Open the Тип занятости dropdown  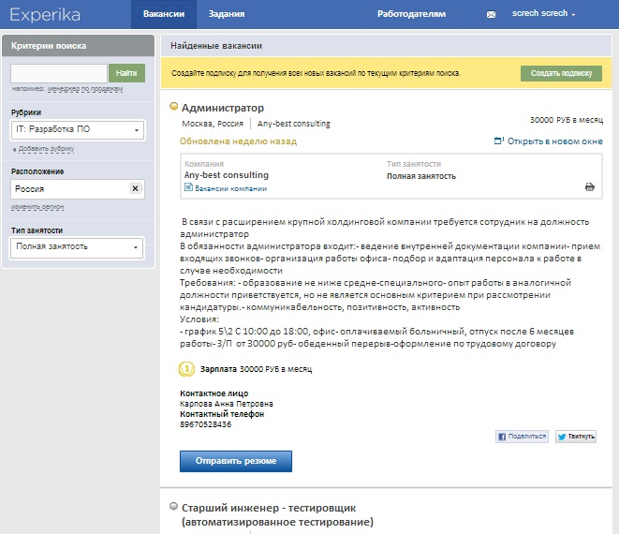click(x=77, y=247)
